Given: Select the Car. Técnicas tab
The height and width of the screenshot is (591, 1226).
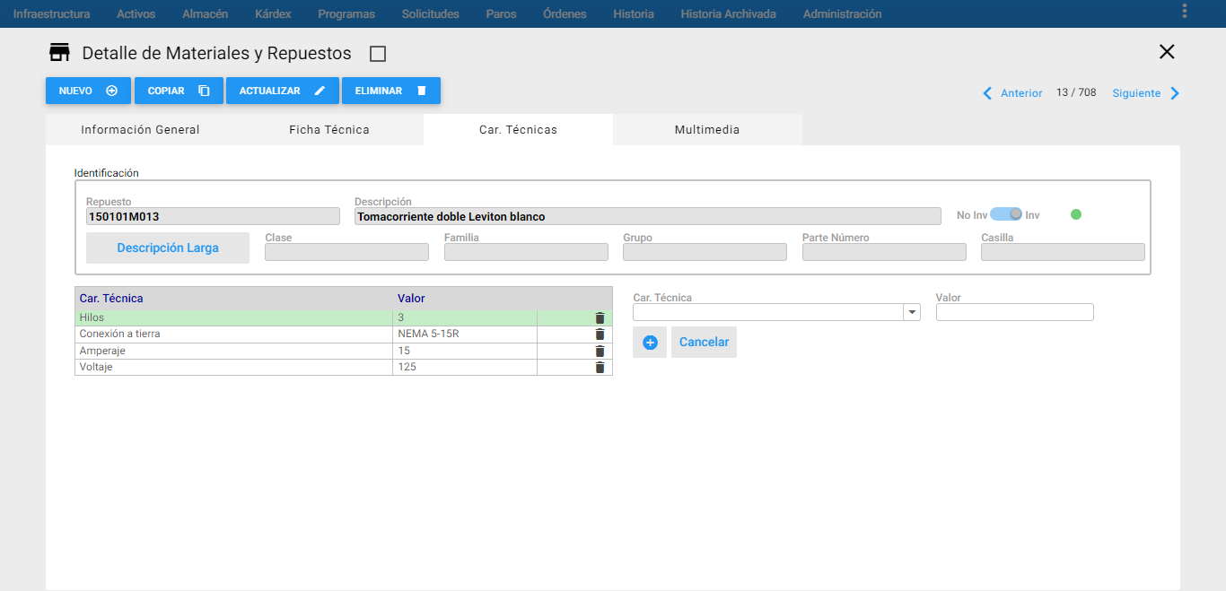Looking at the screenshot, I should [518, 129].
